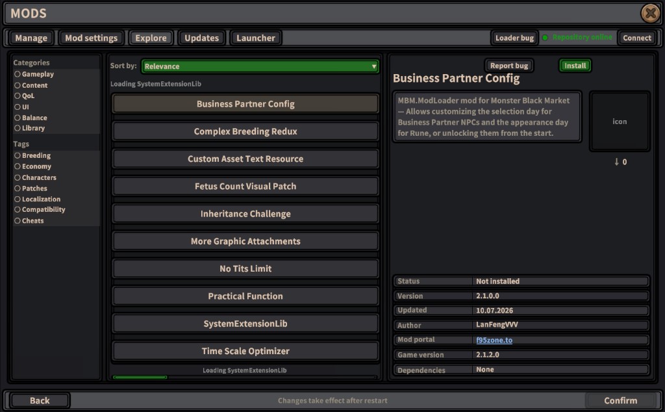Click the Dependencies None value
Image resolution: width=665 pixels, height=412 pixels.
click(484, 370)
